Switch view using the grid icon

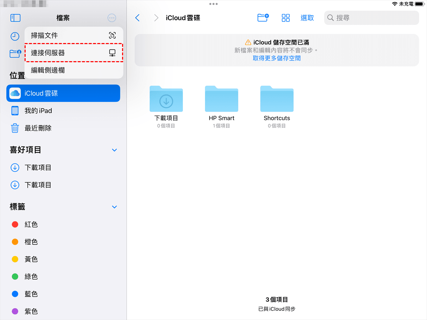pyautogui.click(x=286, y=18)
